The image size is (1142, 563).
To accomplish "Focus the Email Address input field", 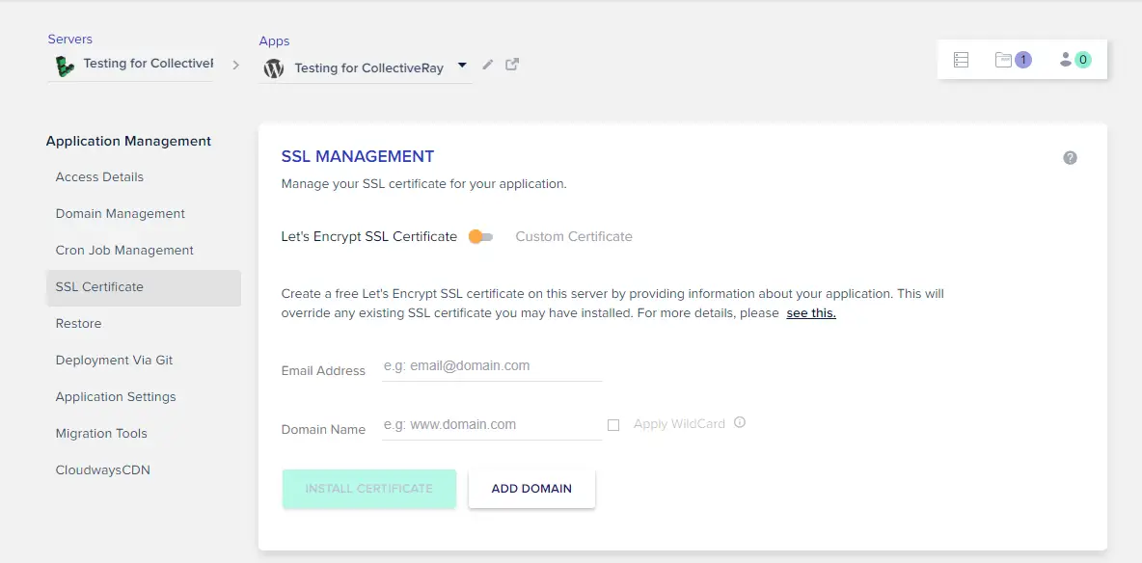I will tap(492, 365).
